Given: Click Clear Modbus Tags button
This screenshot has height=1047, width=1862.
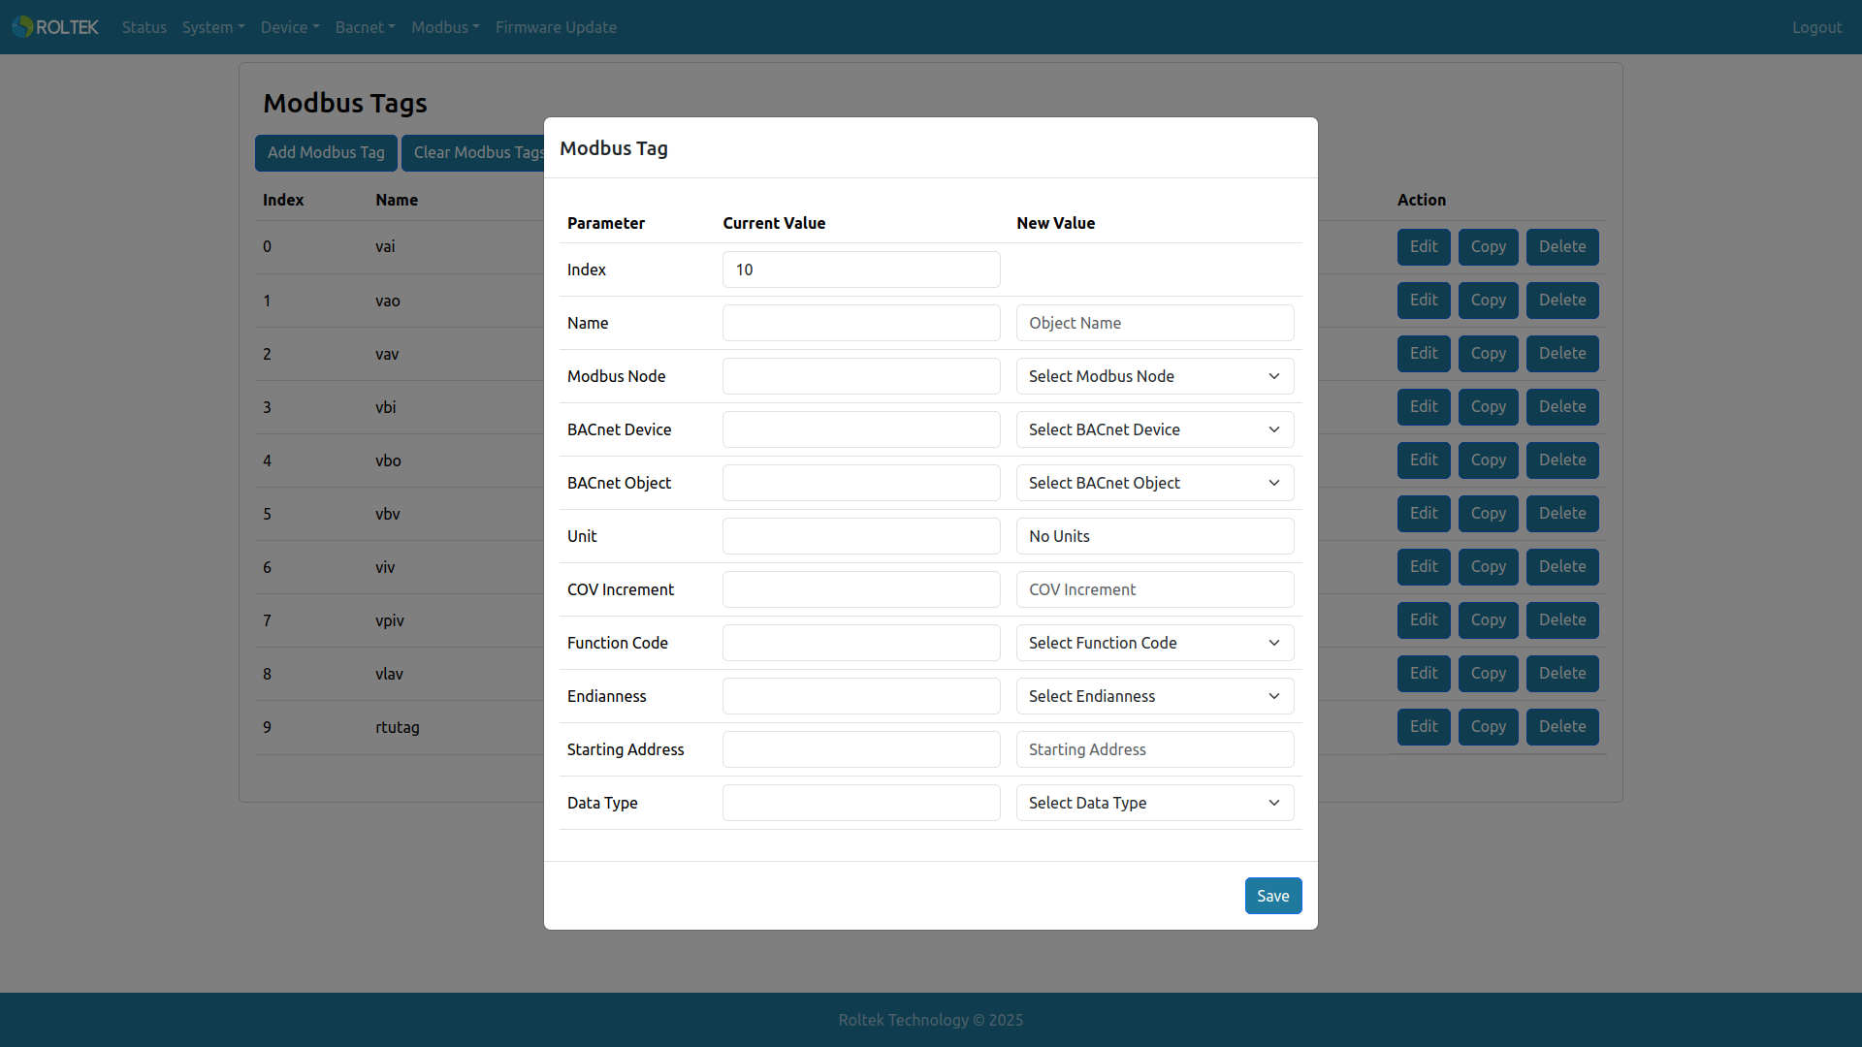Looking at the screenshot, I should [x=473, y=152].
